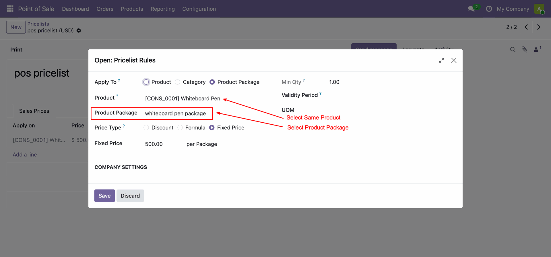Screen dimensions: 551x257
Task: Go to previous record arrow
Action: pos(526,27)
